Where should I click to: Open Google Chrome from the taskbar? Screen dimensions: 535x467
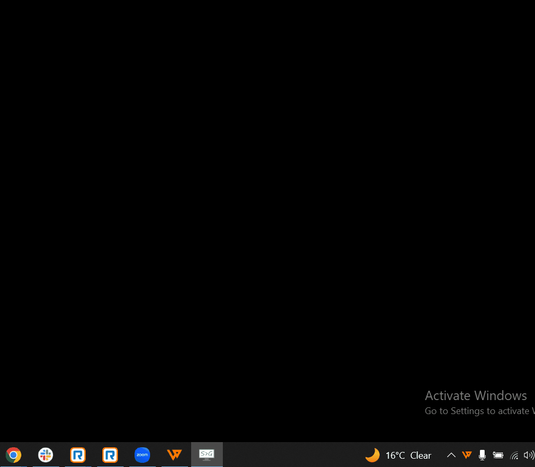[x=14, y=455]
